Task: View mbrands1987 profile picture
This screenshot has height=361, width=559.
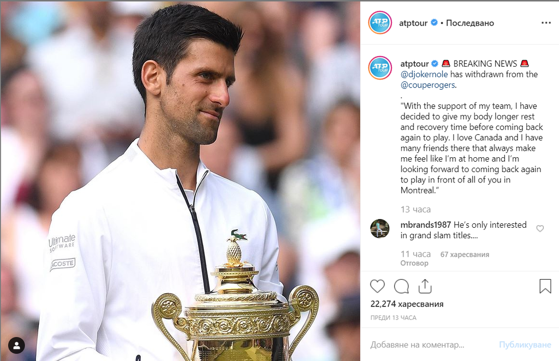Action: [380, 228]
